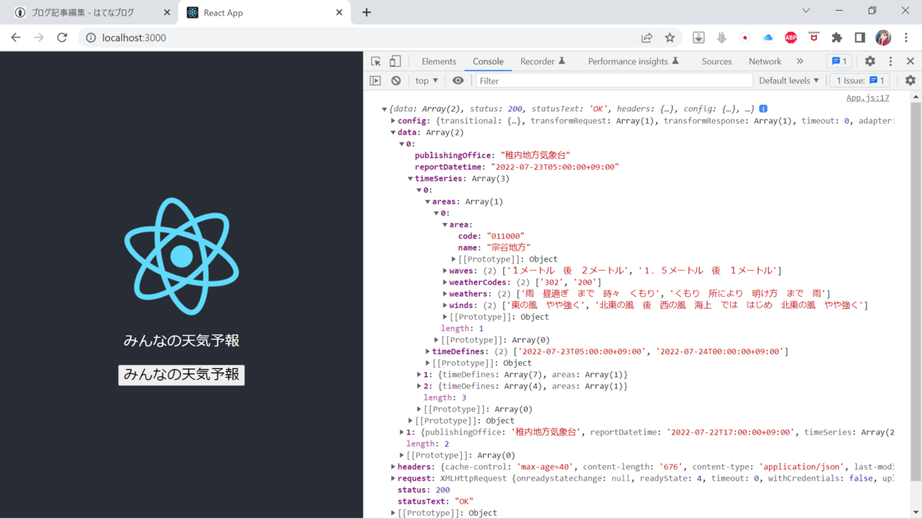Viewport: 922px width, 519px height.
Task: Click the みんなの天気予報 button
Action: coord(181,374)
